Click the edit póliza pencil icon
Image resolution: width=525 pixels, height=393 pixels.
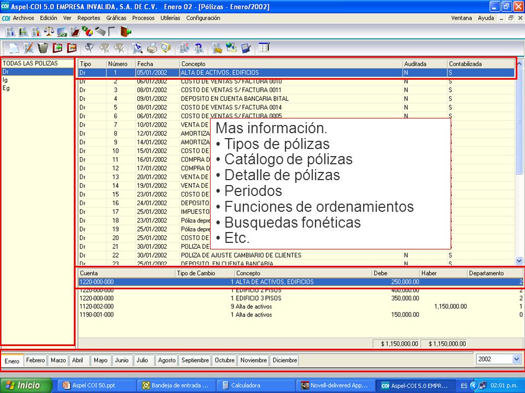click(x=28, y=48)
